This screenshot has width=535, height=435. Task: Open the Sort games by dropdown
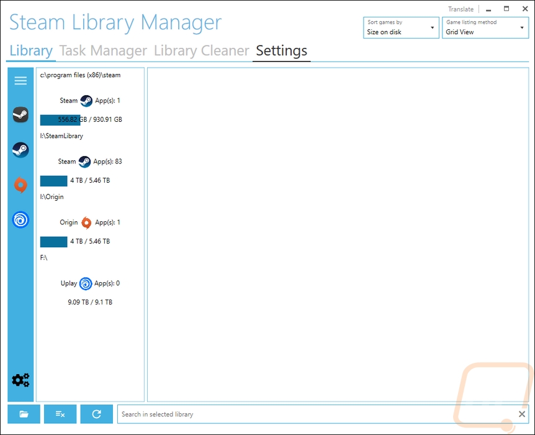[x=401, y=28]
